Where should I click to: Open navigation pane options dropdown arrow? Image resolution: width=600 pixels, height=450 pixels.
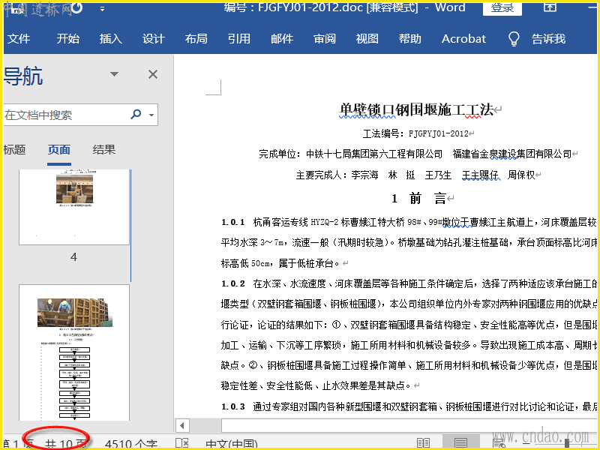click(114, 74)
